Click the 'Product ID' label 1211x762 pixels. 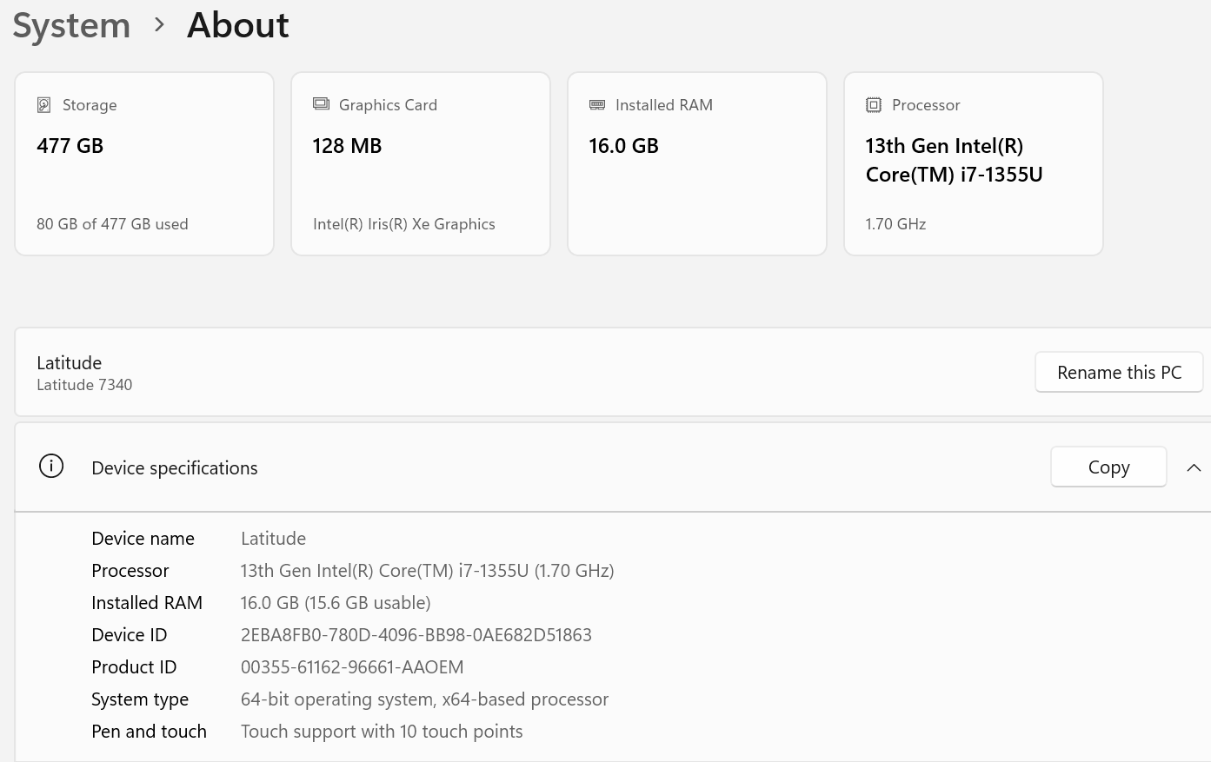pos(134,667)
